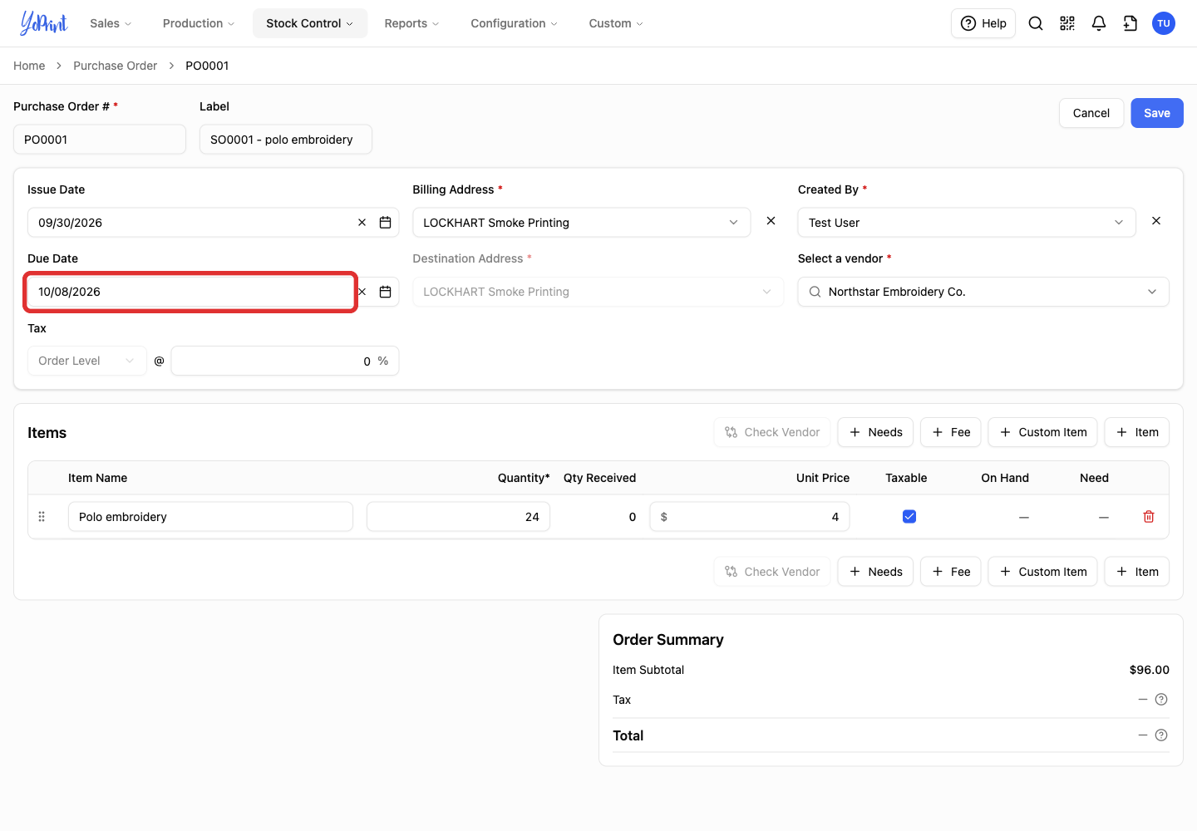Edit the Polo embroidery quantity field
1197x831 pixels.
pos(458,517)
